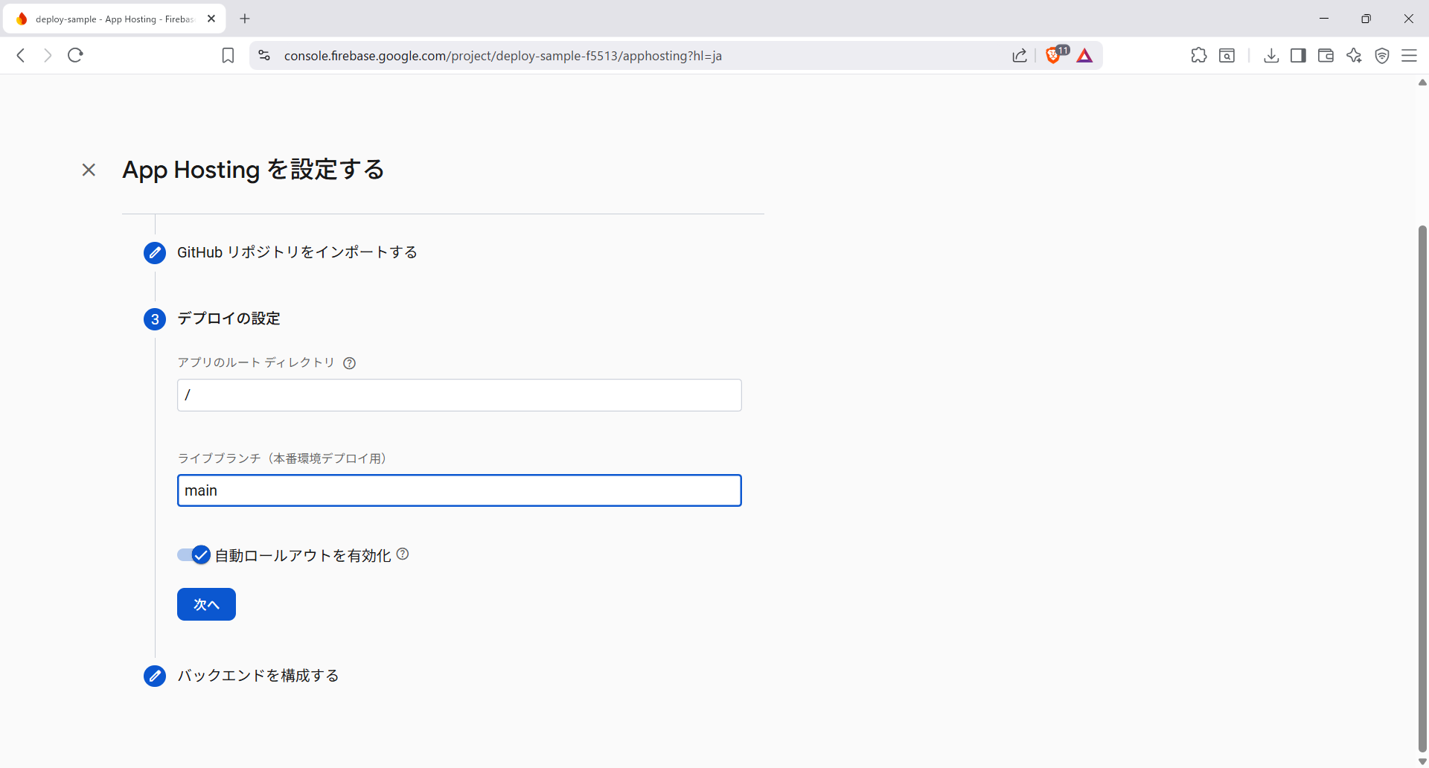The height and width of the screenshot is (768, 1429).
Task: Bookmark this page
Action: point(228,56)
